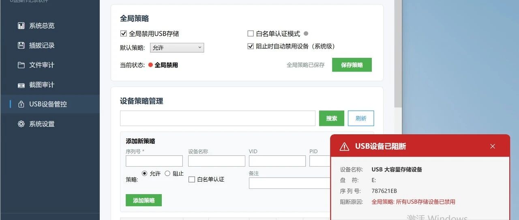Click the 文件审计 folder icon
The height and width of the screenshot is (220, 519).
(x=21, y=65)
